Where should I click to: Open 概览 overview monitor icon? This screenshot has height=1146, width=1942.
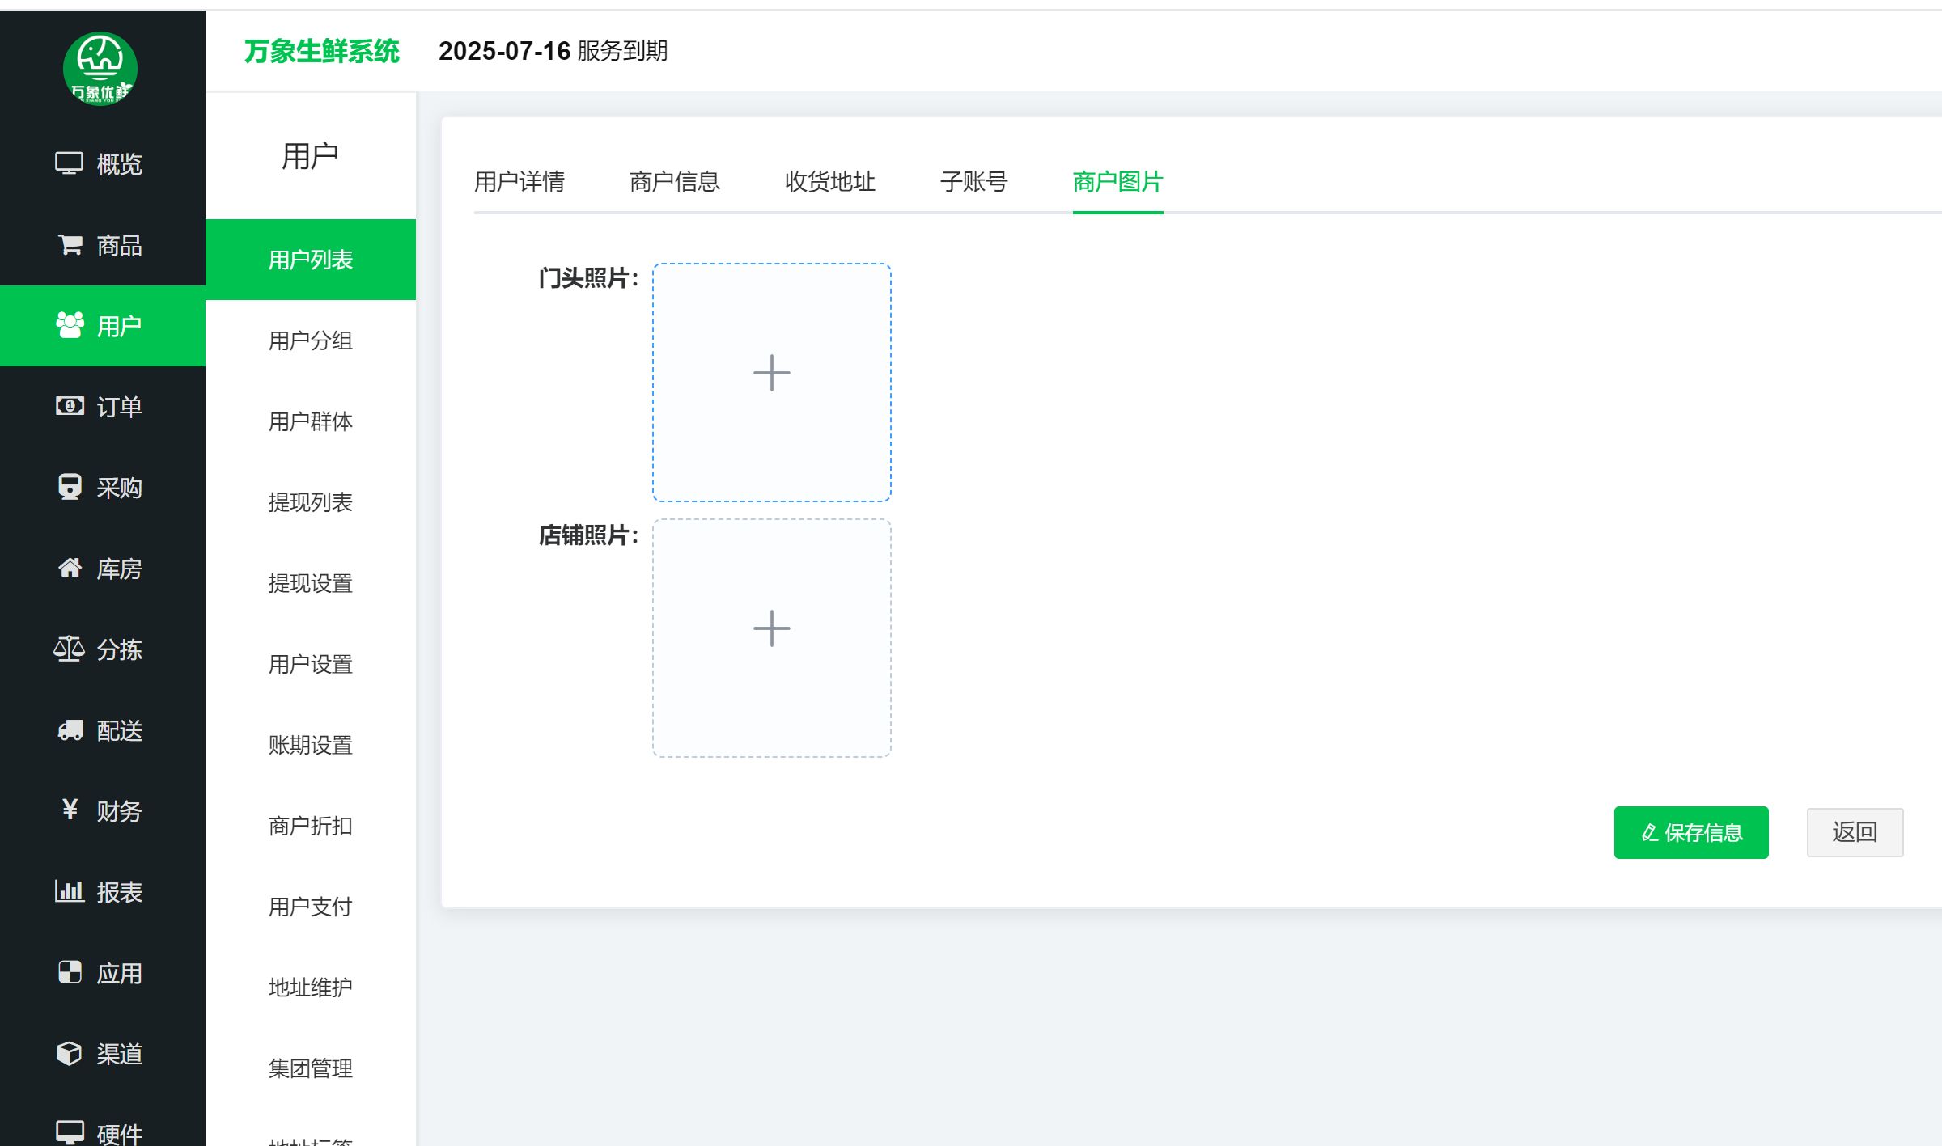[x=69, y=163]
